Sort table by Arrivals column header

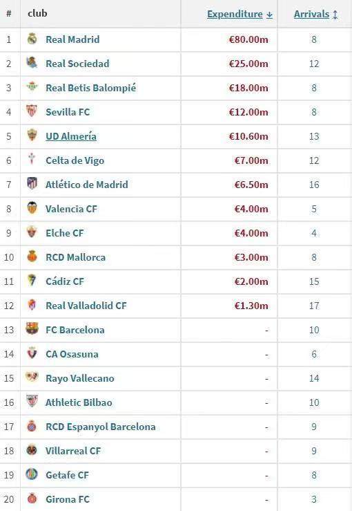click(312, 14)
